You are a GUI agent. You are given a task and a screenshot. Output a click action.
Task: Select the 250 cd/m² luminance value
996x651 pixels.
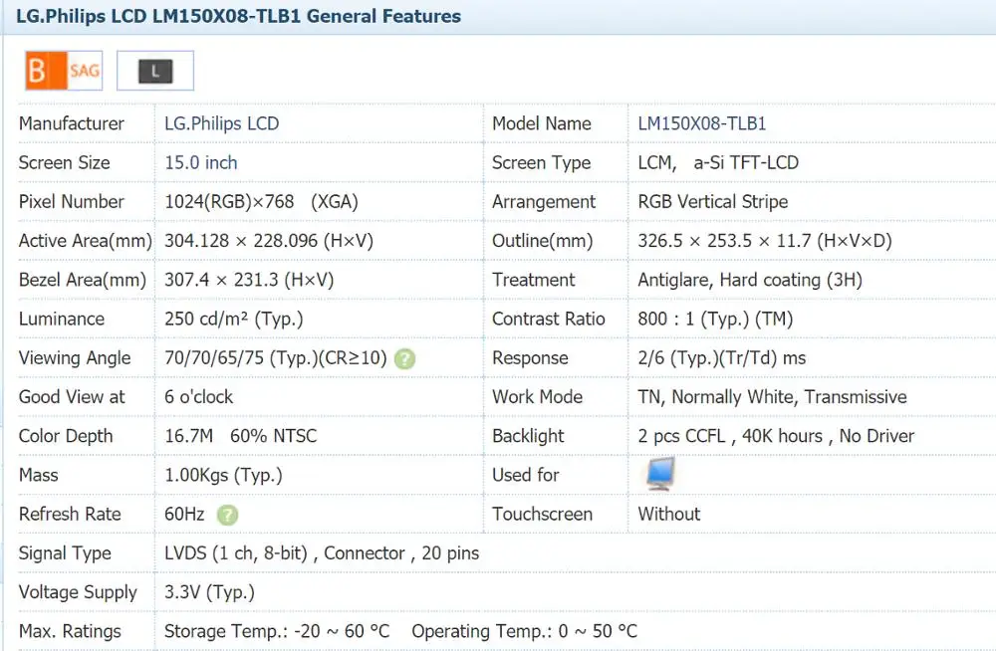pyautogui.click(x=233, y=319)
